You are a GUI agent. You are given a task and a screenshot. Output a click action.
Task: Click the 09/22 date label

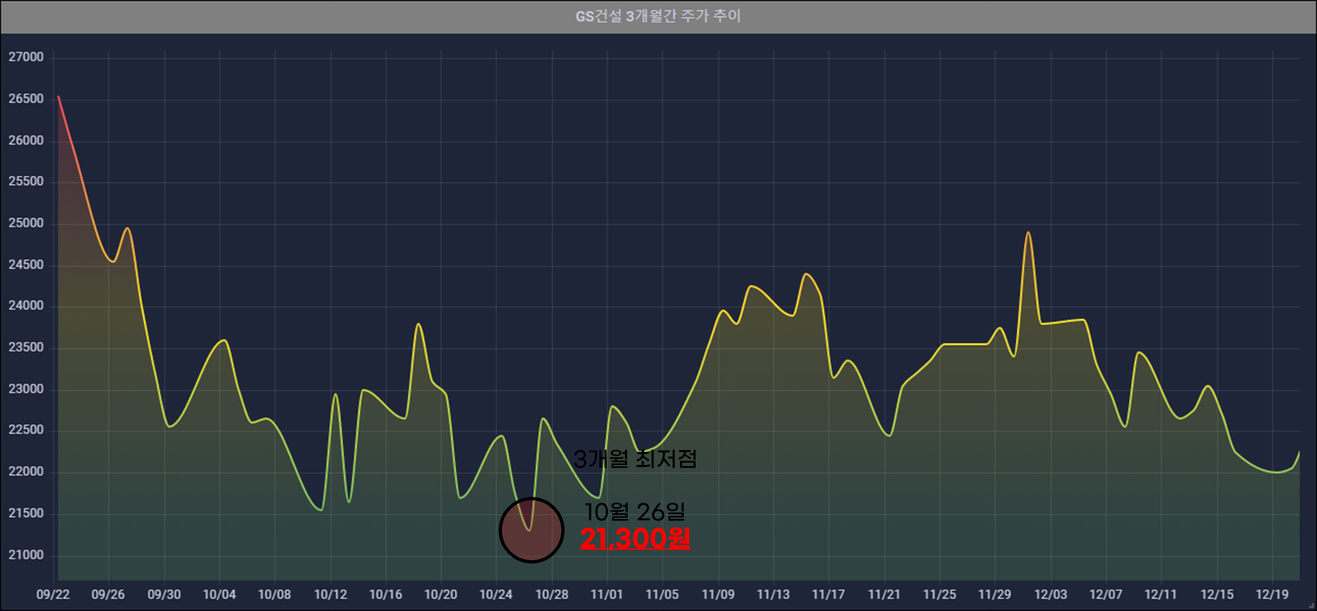pyautogui.click(x=53, y=595)
